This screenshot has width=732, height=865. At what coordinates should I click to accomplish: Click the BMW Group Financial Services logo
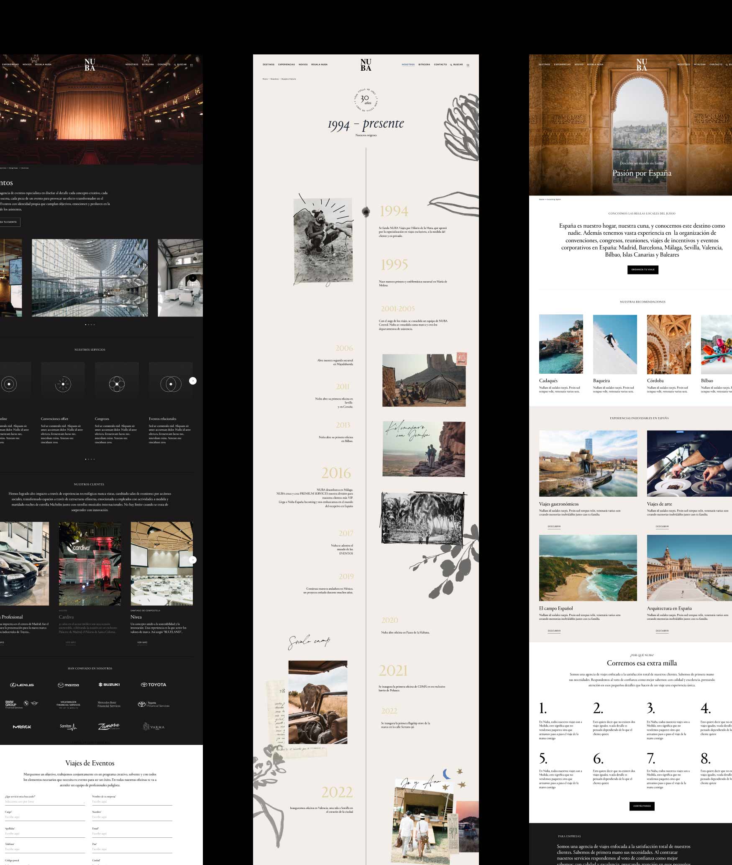click(22, 704)
